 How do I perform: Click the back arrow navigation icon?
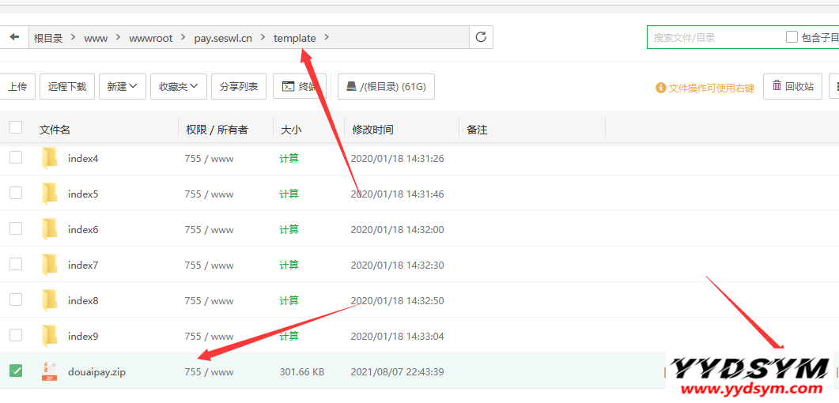click(14, 37)
